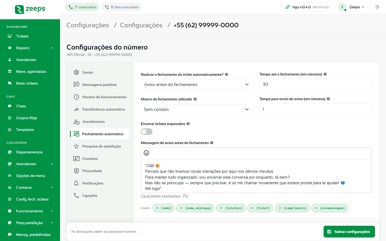Expand the Funcionamento sidebar submenu
The image size is (386, 241).
(52, 211)
